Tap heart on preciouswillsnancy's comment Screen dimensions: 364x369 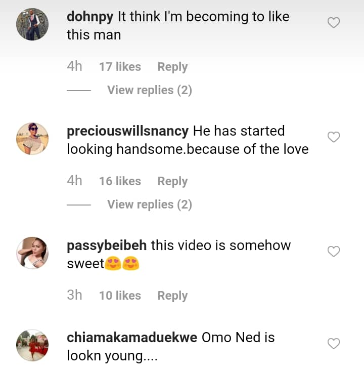point(334,137)
